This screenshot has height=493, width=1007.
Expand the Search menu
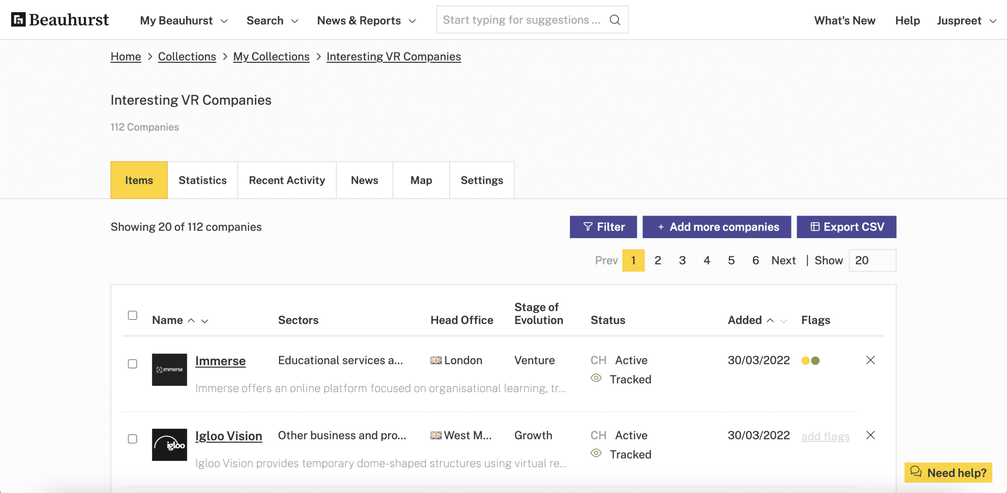pos(272,20)
